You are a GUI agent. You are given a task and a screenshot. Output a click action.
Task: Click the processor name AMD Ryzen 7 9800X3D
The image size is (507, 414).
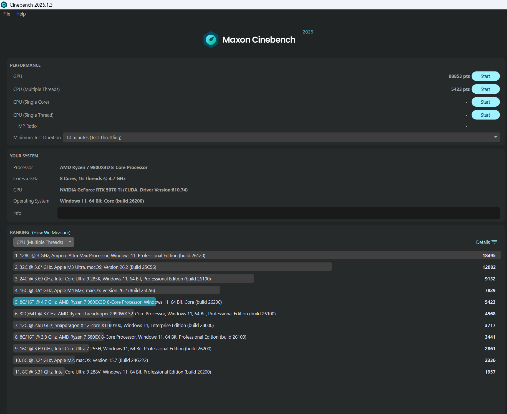104,167
